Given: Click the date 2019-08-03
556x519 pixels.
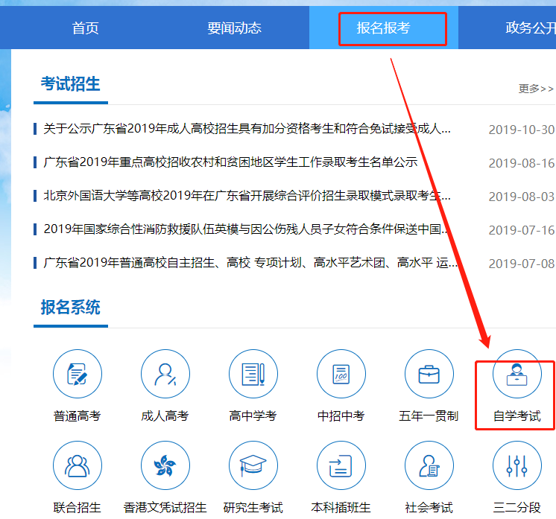Looking at the screenshot, I should pos(522,197).
